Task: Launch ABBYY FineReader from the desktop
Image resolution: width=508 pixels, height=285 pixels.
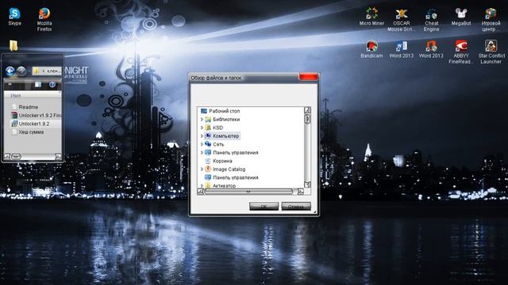Action: pyautogui.click(x=460, y=52)
